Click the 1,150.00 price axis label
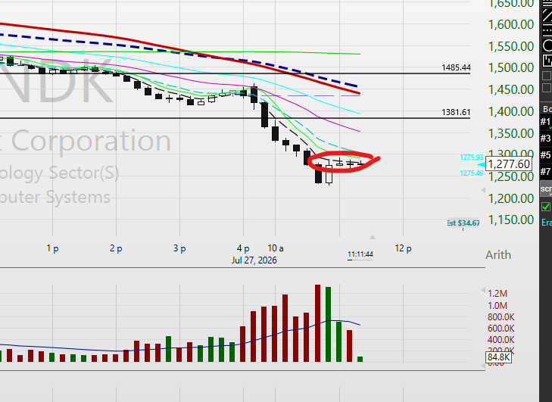The image size is (552, 402). [511, 220]
